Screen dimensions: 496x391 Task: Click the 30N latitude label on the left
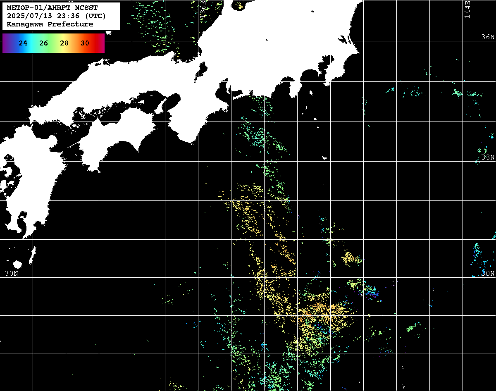tap(12, 273)
